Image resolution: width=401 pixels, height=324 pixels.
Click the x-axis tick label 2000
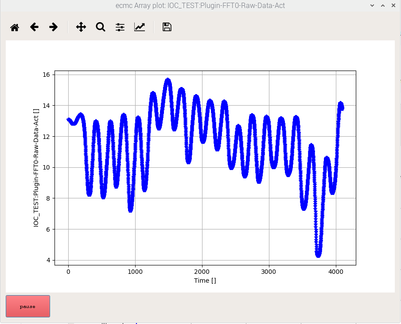202,272
